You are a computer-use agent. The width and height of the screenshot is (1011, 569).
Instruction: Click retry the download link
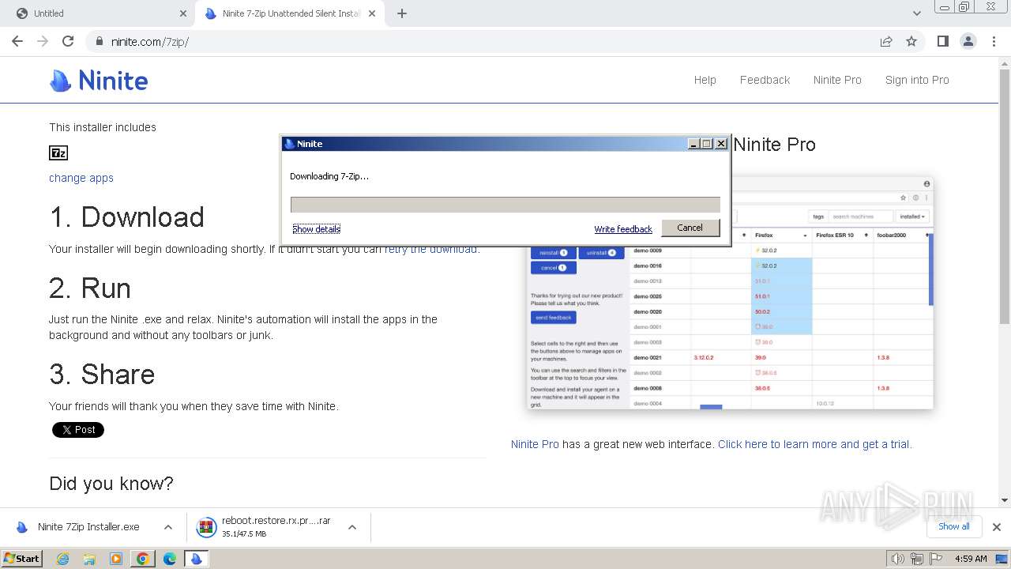[x=431, y=249]
